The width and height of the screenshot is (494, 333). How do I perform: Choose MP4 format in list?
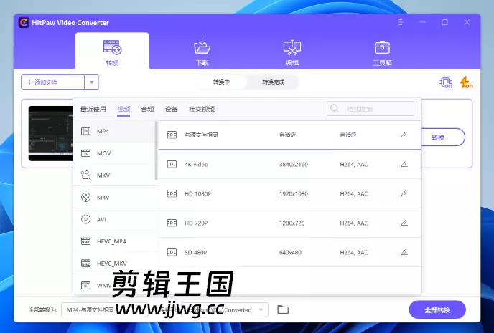(x=114, y=131)
